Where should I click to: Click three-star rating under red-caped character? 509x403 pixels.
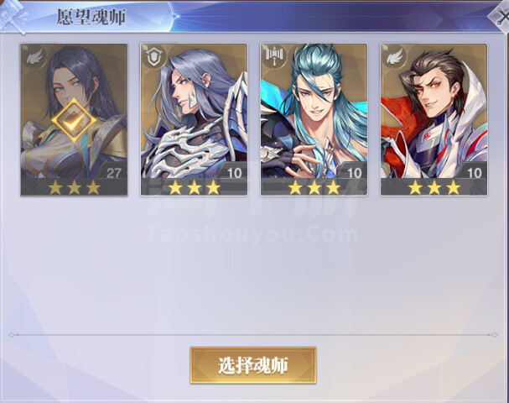click(434, 187)
